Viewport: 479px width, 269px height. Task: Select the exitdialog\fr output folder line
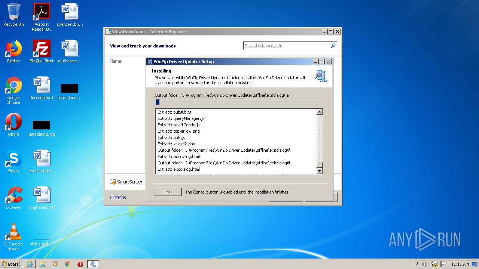click(x=225, y=150)
